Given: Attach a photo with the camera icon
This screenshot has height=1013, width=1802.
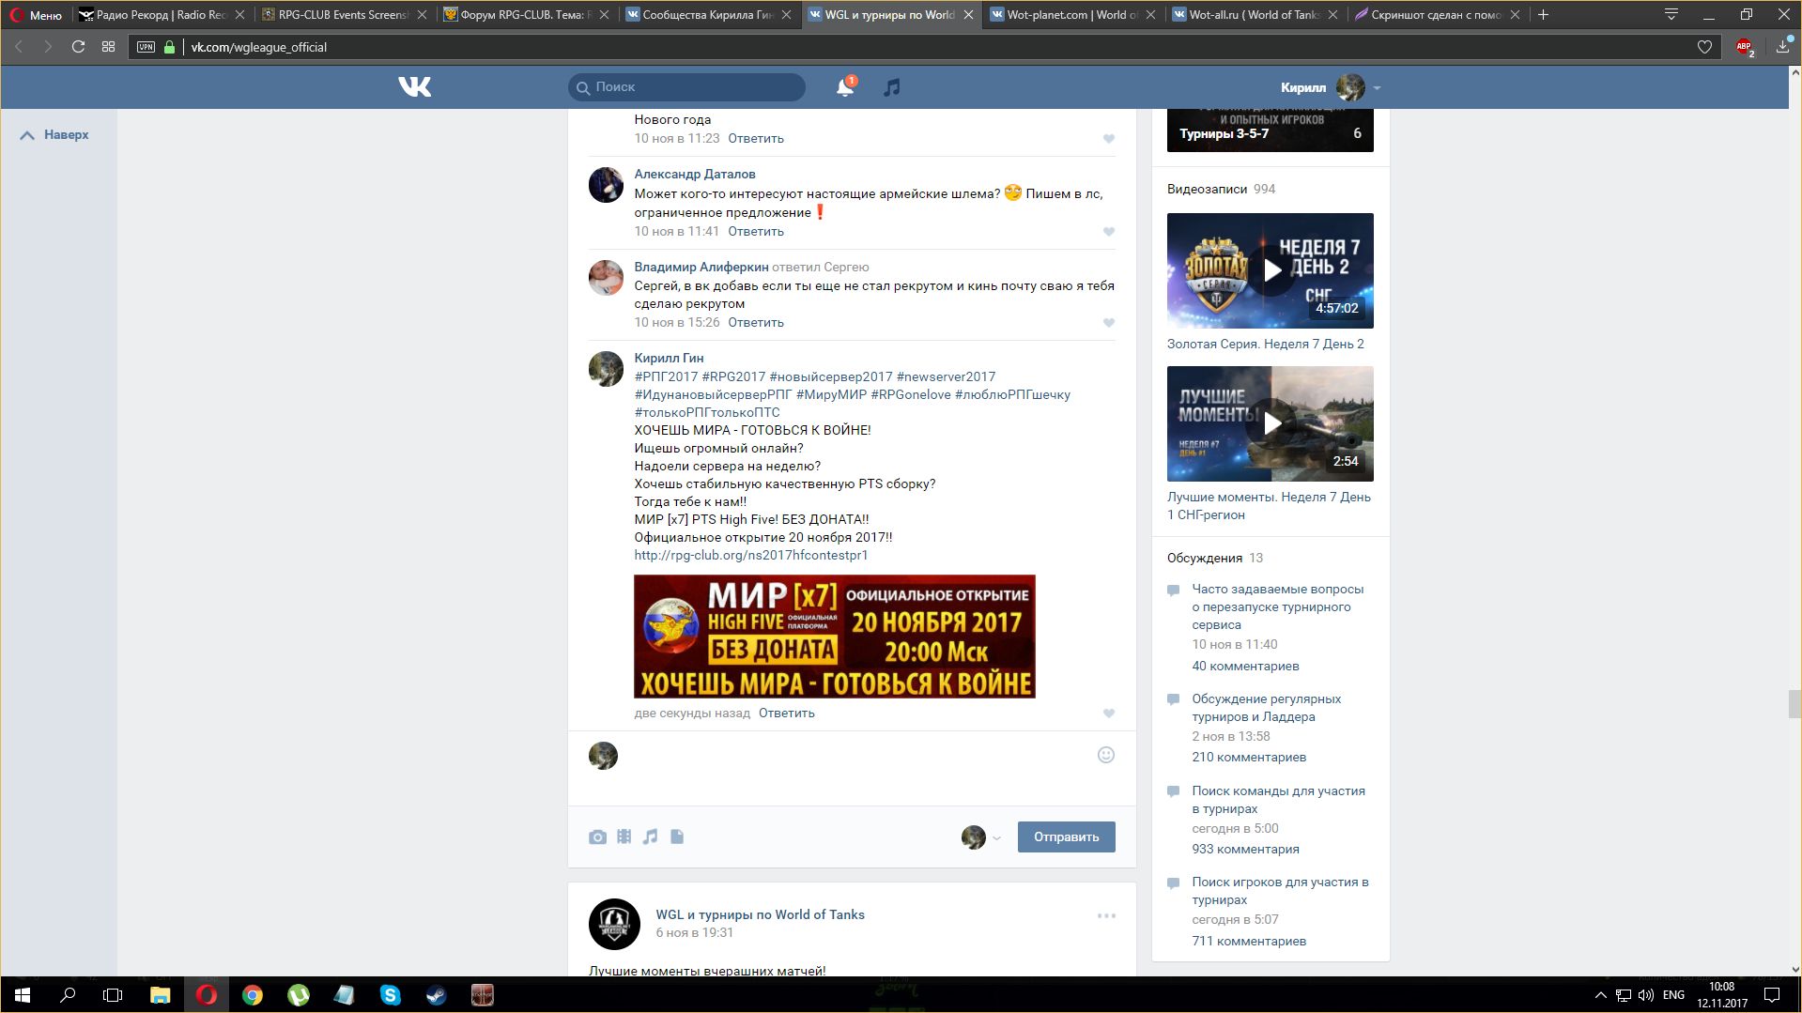Looking at the screenshot, I should [x=597, y=836].
